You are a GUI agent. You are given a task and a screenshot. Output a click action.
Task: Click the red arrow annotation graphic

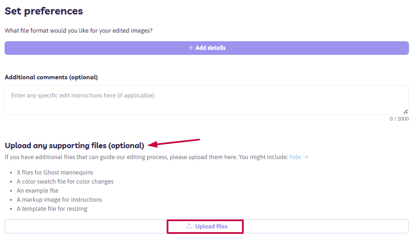pos(174,143)
